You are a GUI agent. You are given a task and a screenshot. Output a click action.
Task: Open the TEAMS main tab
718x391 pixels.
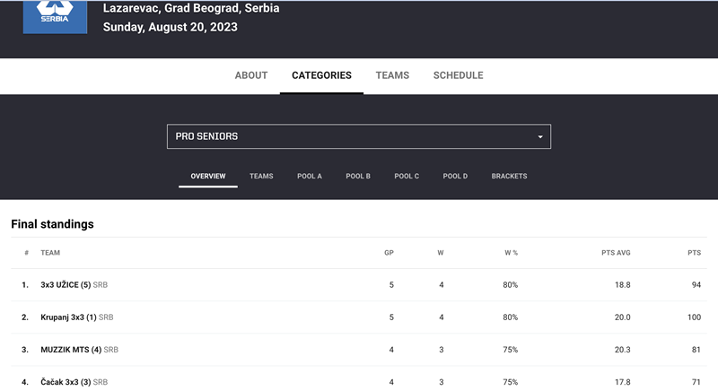pos(392,75)
